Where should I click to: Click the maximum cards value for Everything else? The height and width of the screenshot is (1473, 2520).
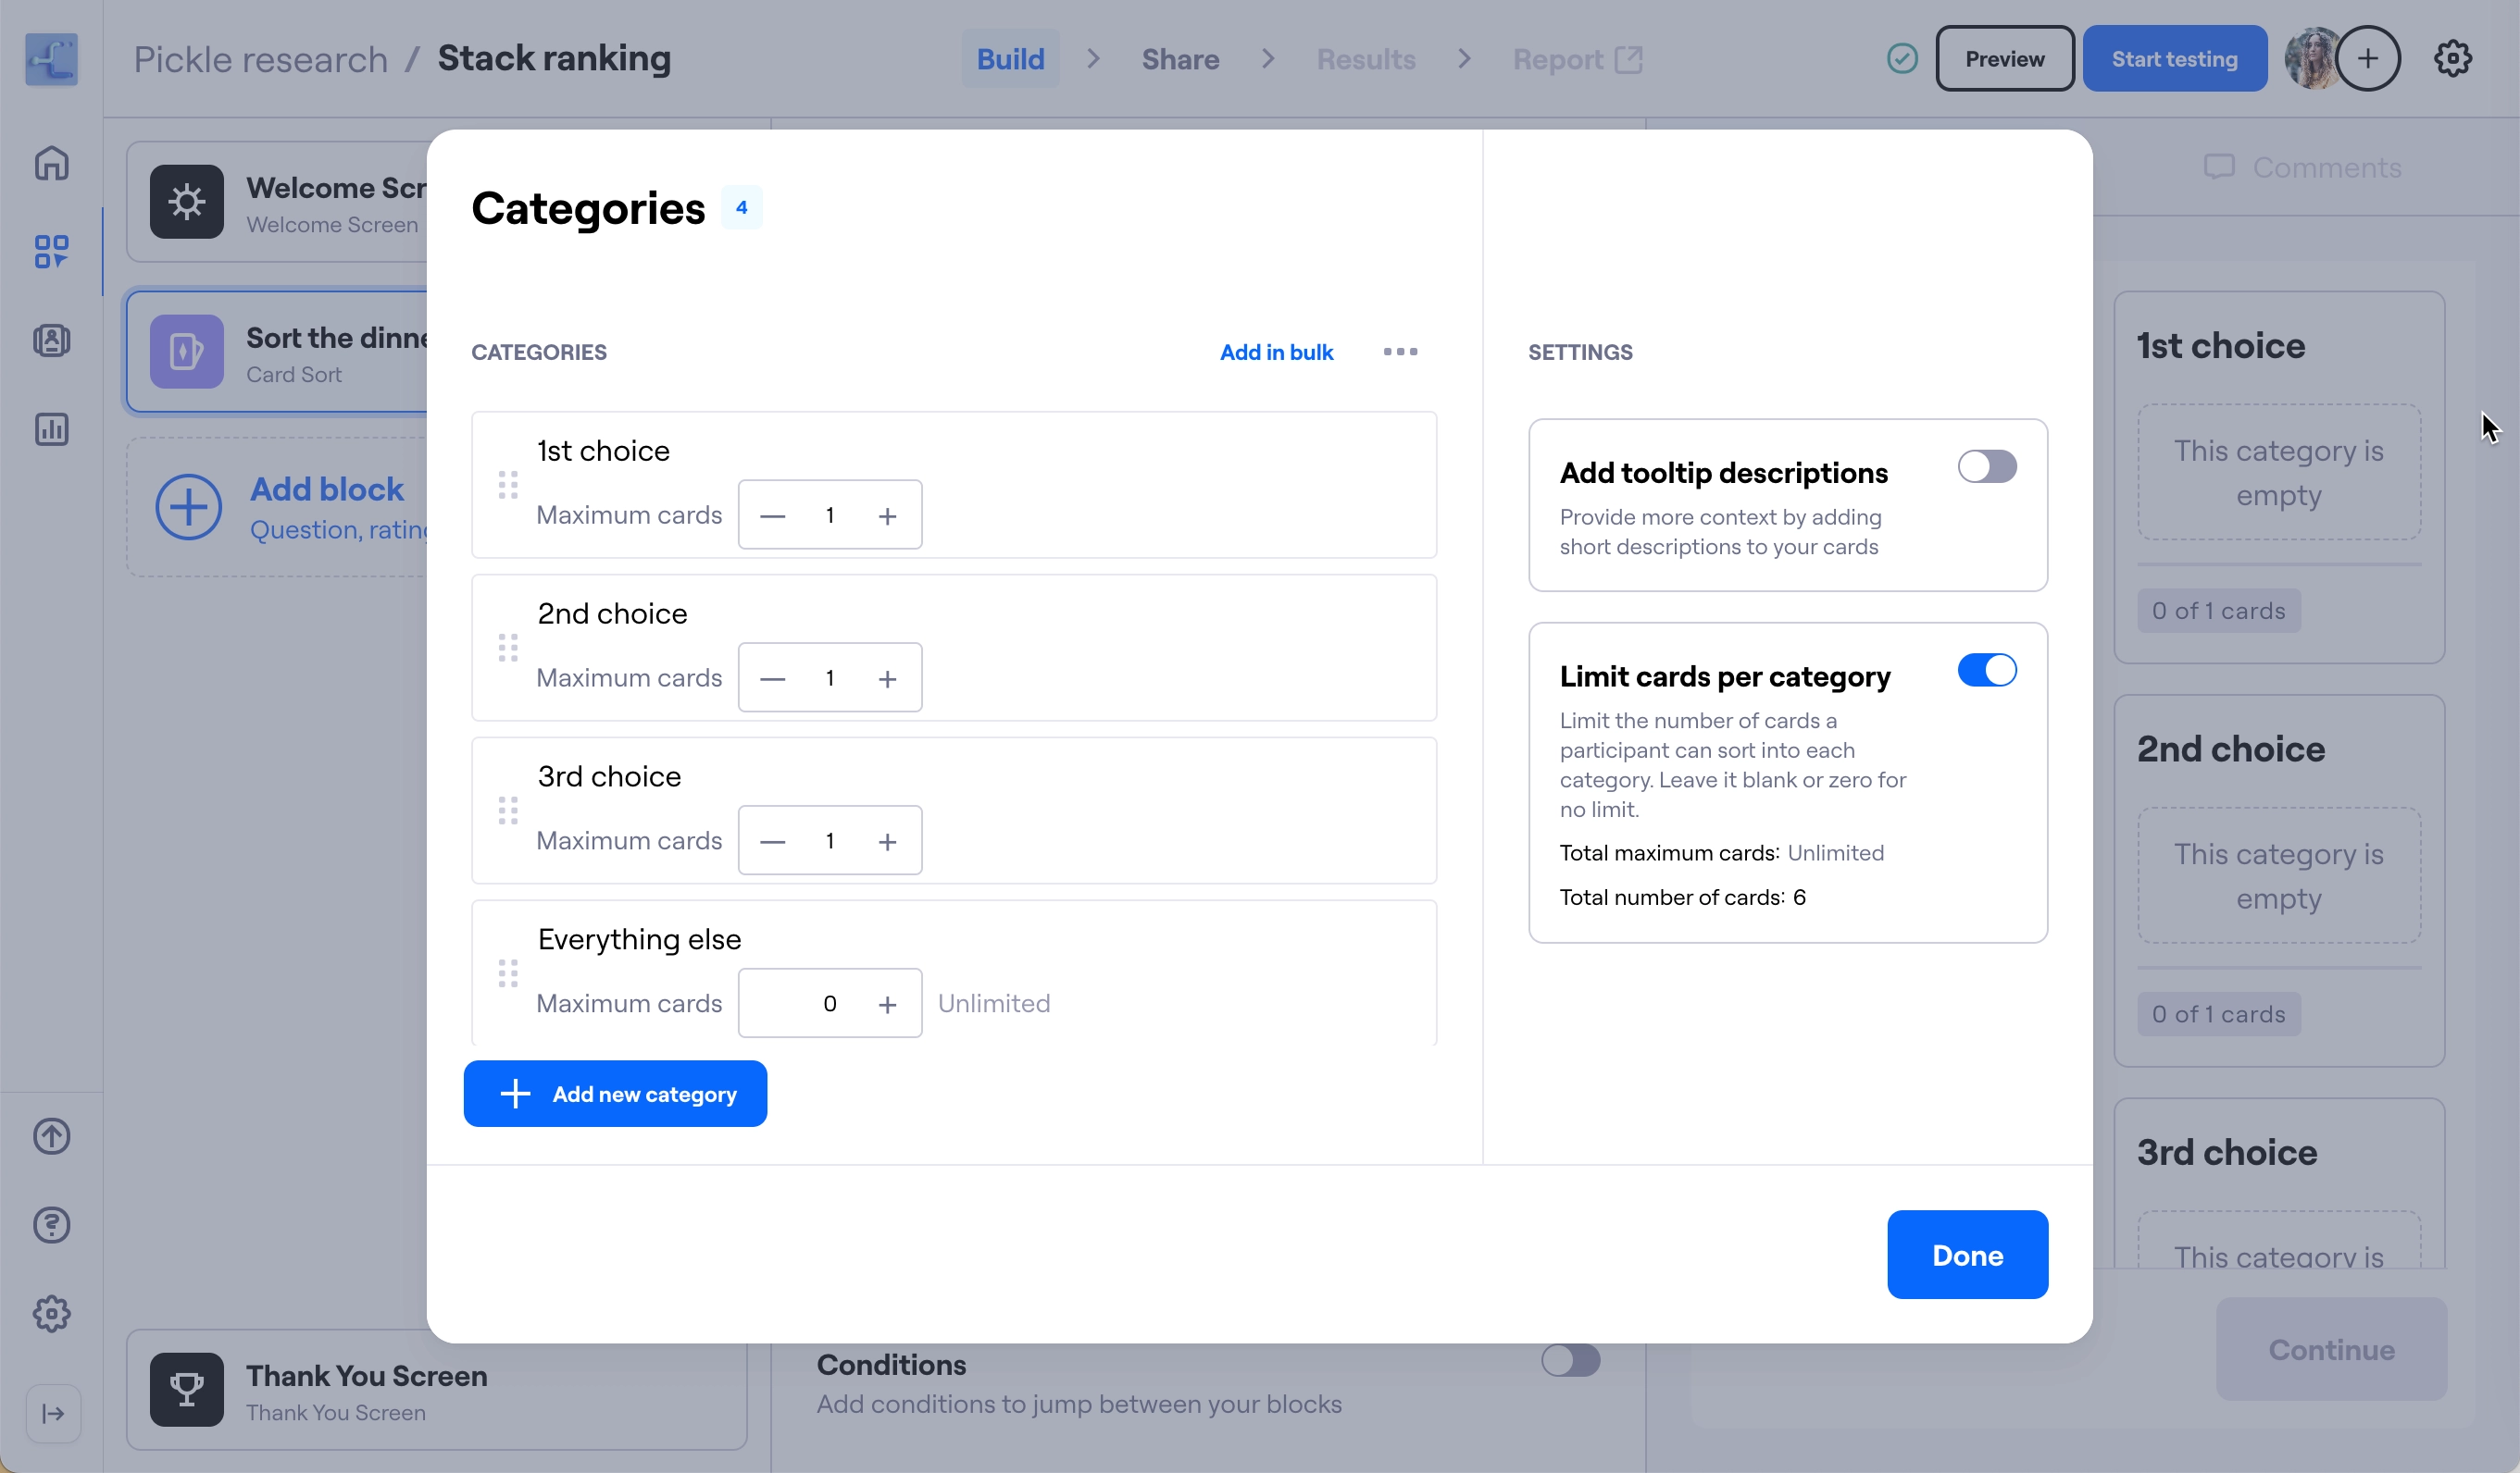[x=829, y=1003]
